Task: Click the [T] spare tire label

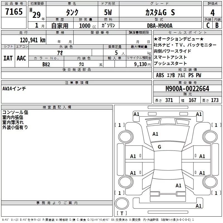Action: tap(122, 214)
